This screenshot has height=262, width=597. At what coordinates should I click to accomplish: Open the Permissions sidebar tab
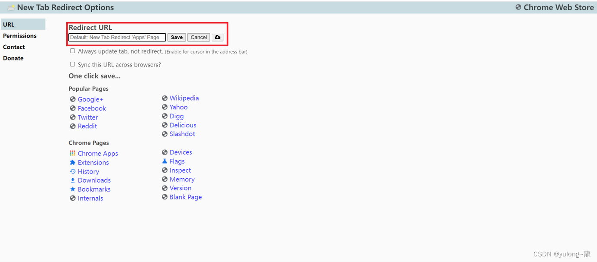(x=20, y=36)
